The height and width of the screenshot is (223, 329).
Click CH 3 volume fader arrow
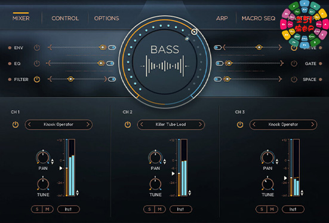pos(285,178)
